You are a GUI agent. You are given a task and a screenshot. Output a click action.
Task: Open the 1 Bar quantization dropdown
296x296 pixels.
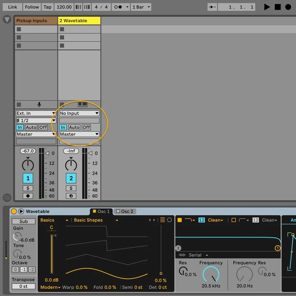point(141,7)
